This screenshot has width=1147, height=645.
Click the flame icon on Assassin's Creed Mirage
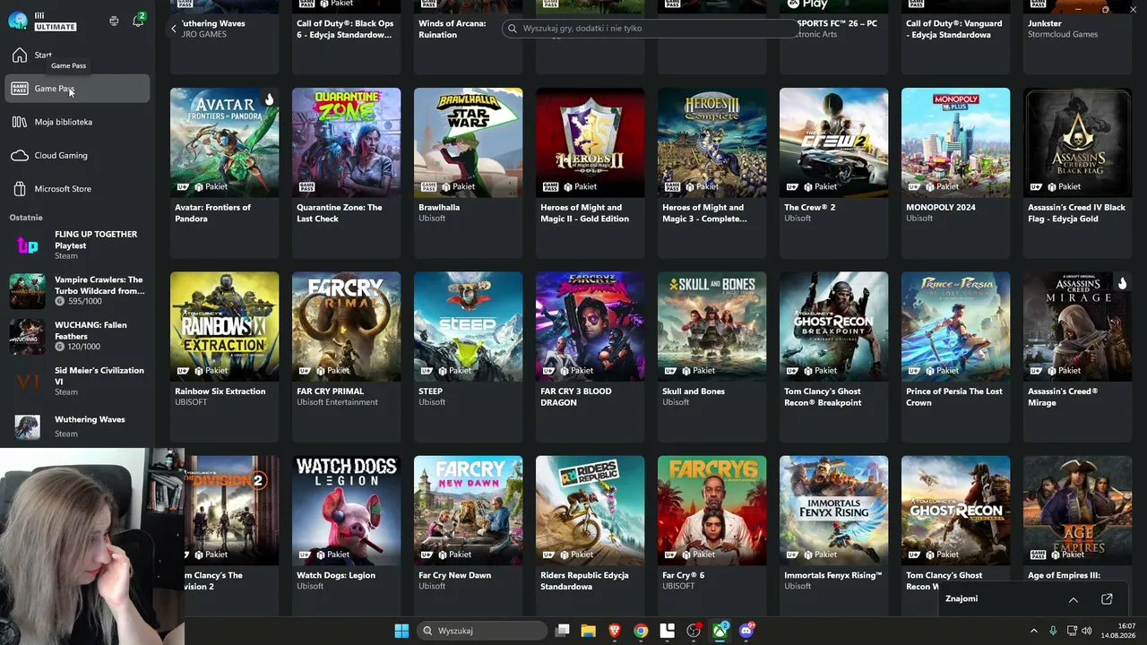(1122, 283)
